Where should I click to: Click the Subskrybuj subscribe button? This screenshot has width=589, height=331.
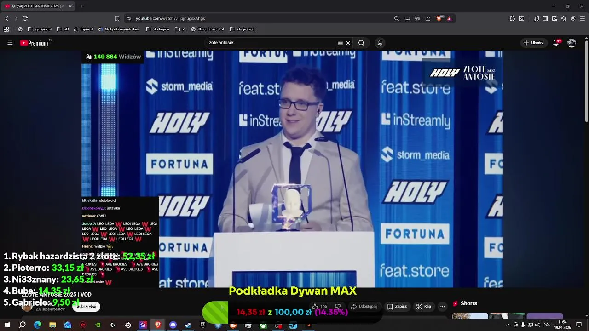pyautogui.click(x=87, y=307)
